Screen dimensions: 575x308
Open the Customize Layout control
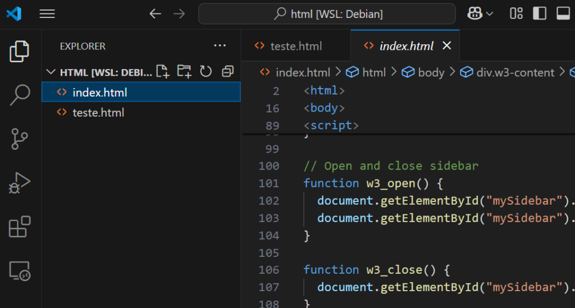516,13
